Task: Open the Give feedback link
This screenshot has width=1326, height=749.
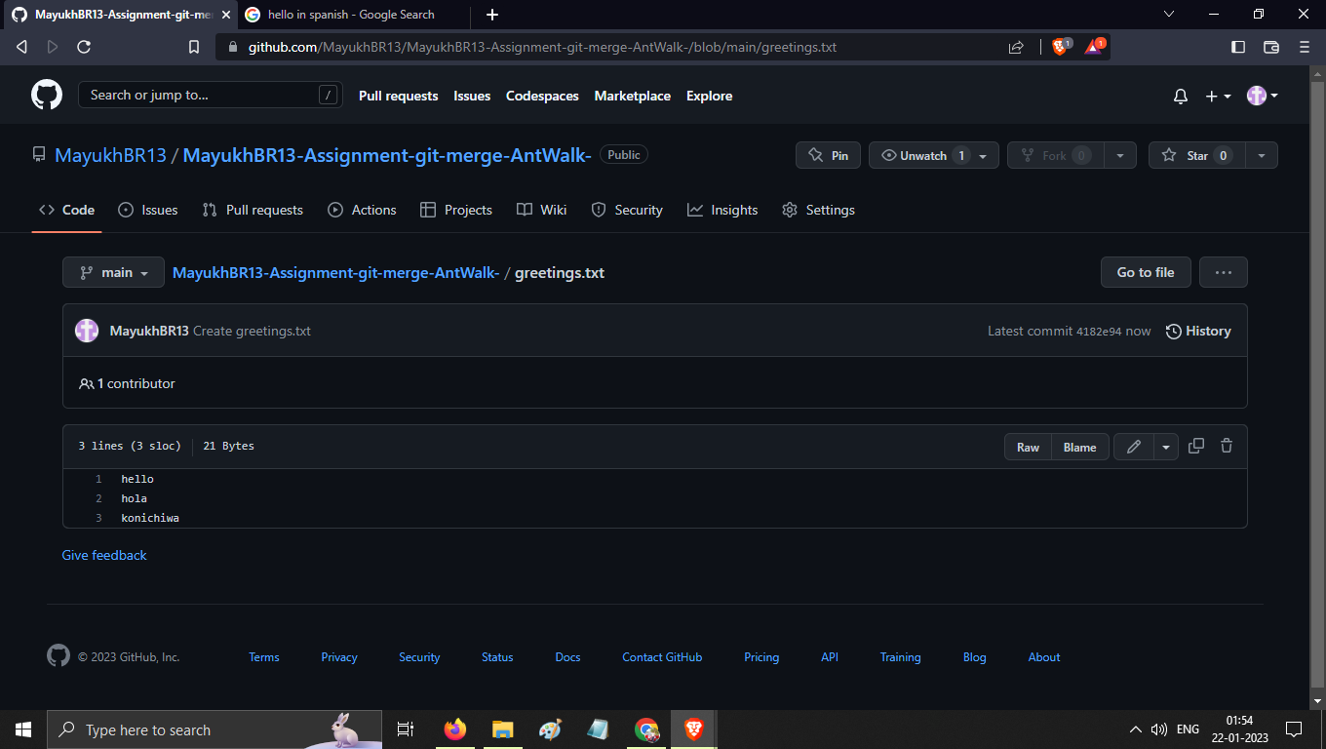Action: [103, 554]
